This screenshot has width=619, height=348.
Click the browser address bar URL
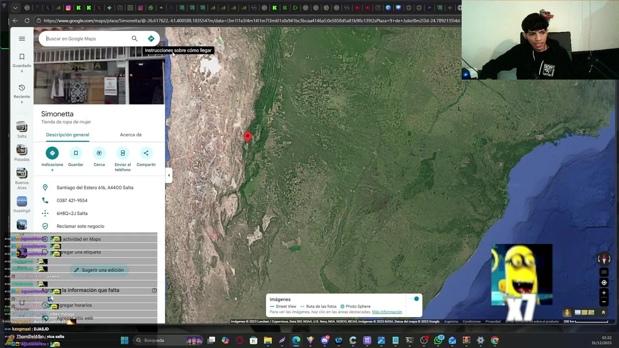(251, 21)
